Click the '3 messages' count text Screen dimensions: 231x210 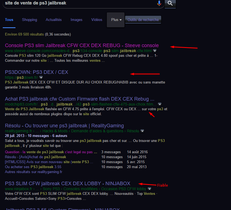tap(111, 152)
